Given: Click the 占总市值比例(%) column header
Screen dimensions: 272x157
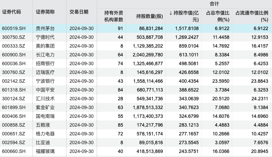Looking at the screenshot, I should pyautogui.click(x=218, y=16).
